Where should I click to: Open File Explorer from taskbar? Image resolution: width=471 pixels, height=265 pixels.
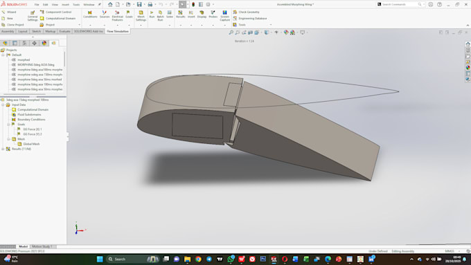187,259
